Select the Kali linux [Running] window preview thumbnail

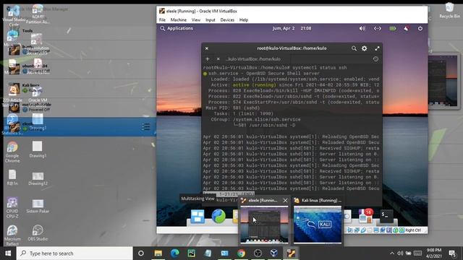pos(318,225)
